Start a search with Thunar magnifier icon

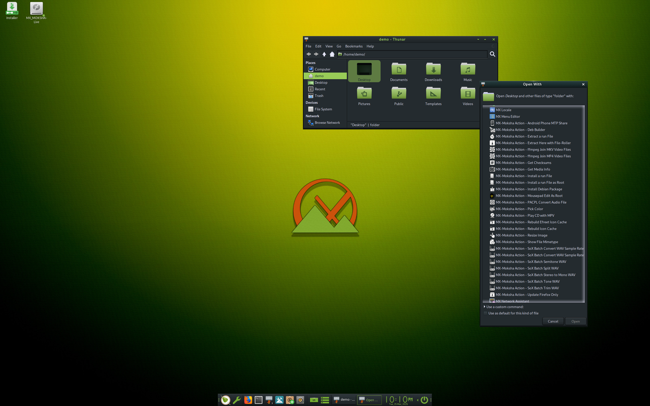pos(492,54)
